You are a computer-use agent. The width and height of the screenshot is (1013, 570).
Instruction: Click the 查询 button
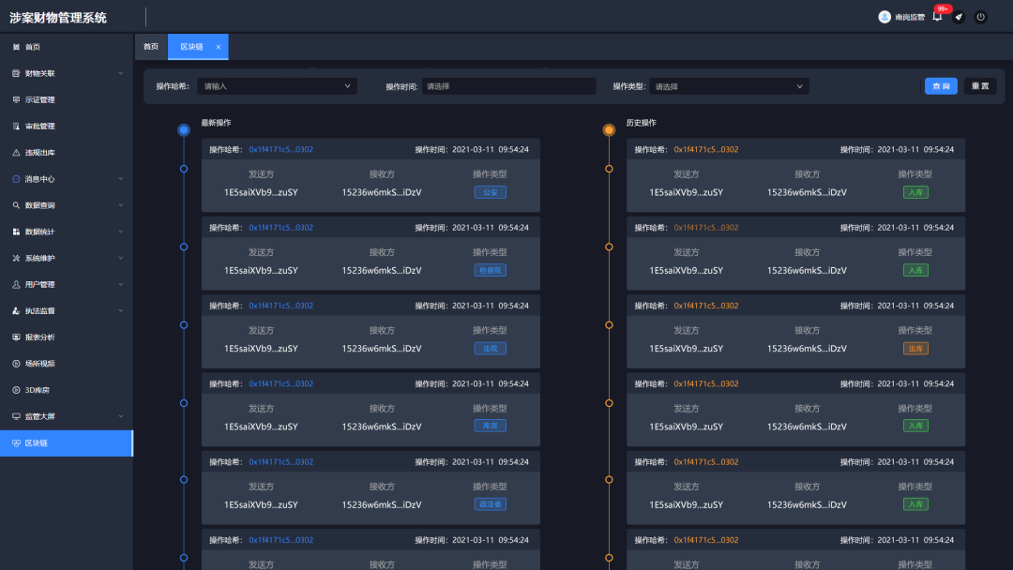click(941, 86)
